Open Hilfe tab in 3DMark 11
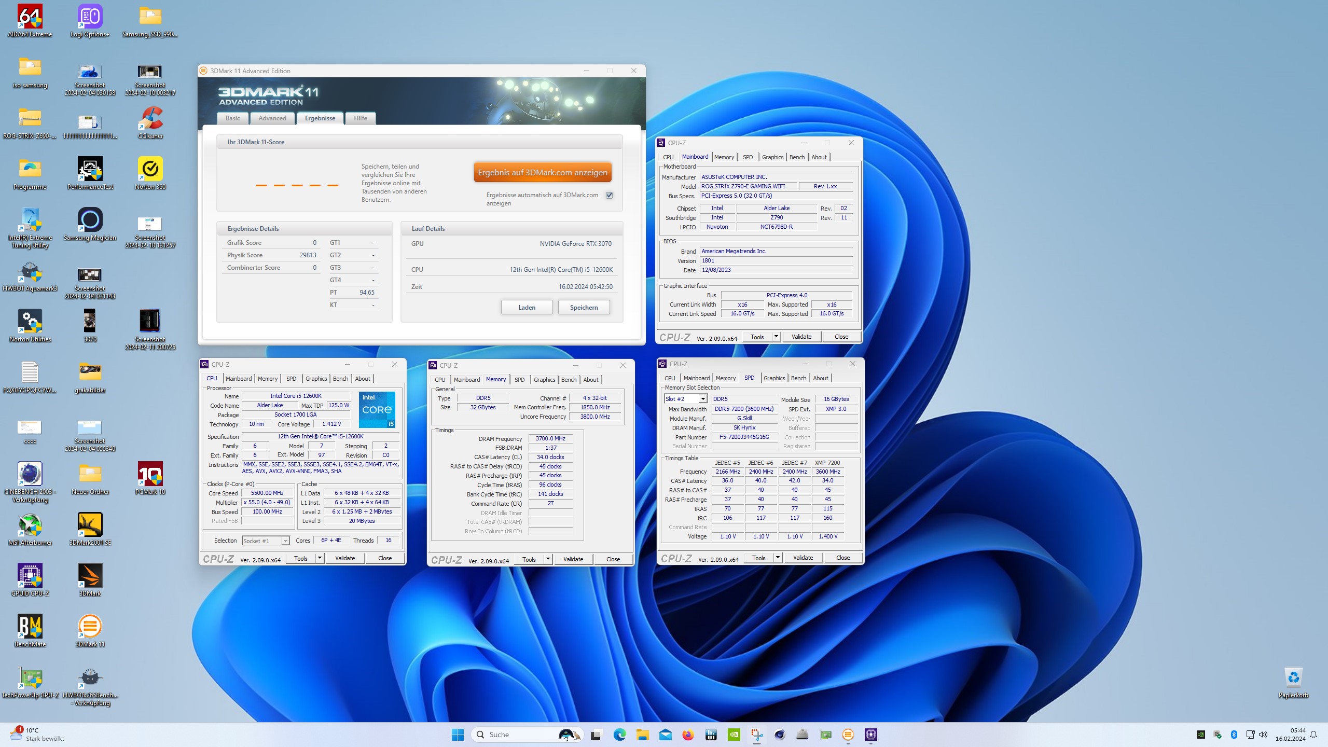This screenshot has height=747, width=1328. (361, 118)
